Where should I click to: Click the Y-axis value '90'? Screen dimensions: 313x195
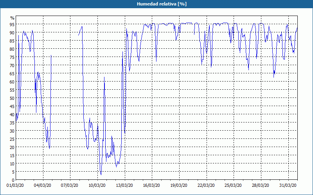pyautogui.click(x=12, y=33)
